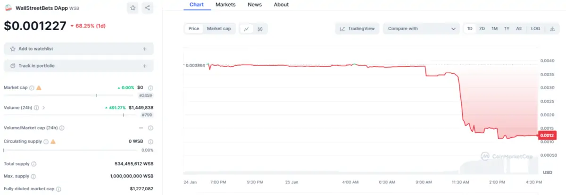The image size is (566, 195).
Task: Star WallStreetBets DApp as favorite
Action: (x=133, y=8)
